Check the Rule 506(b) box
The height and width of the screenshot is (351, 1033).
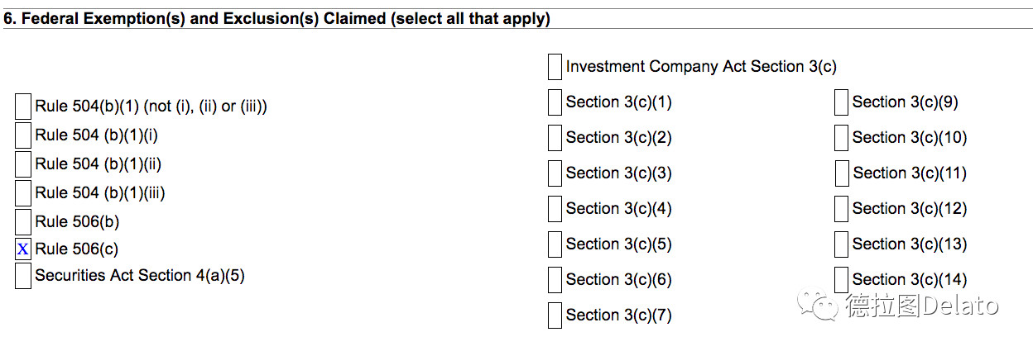(x=23, y=221)
